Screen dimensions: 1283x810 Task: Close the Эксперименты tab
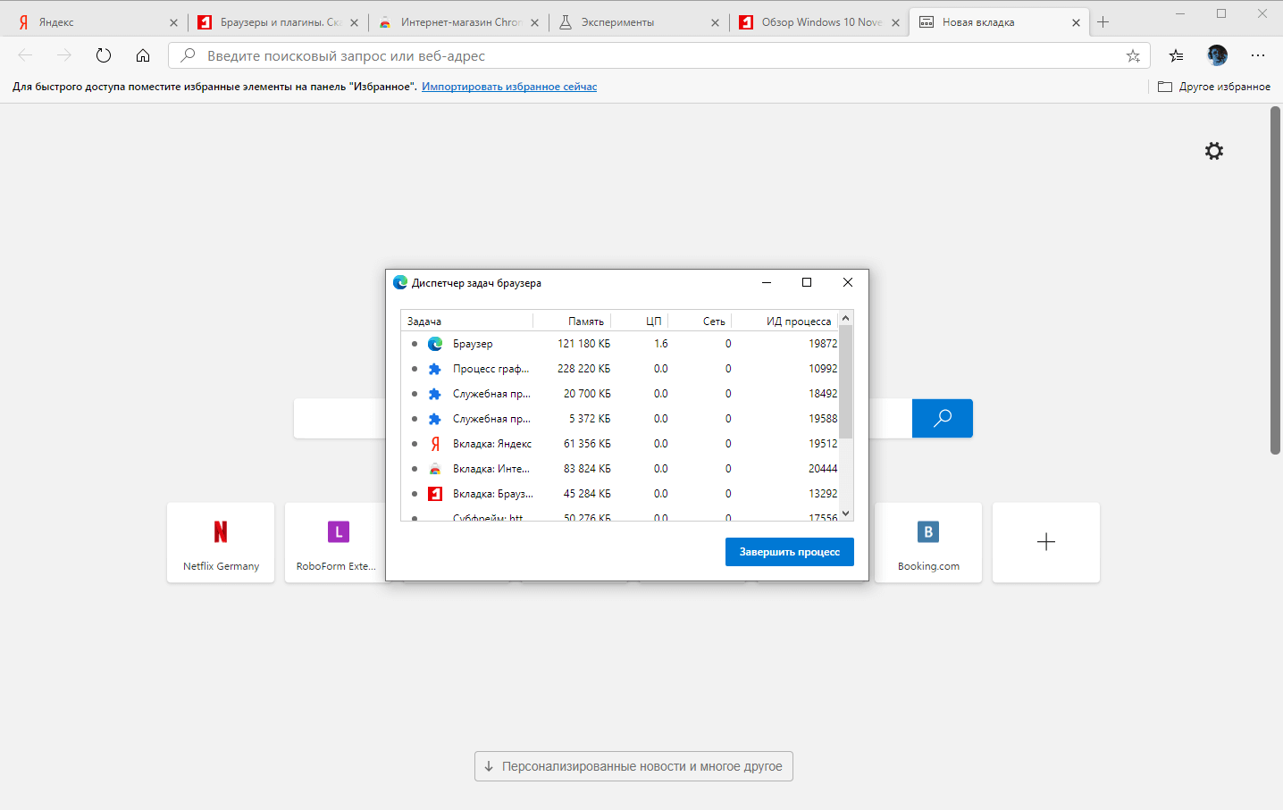[x=715, y=23]
